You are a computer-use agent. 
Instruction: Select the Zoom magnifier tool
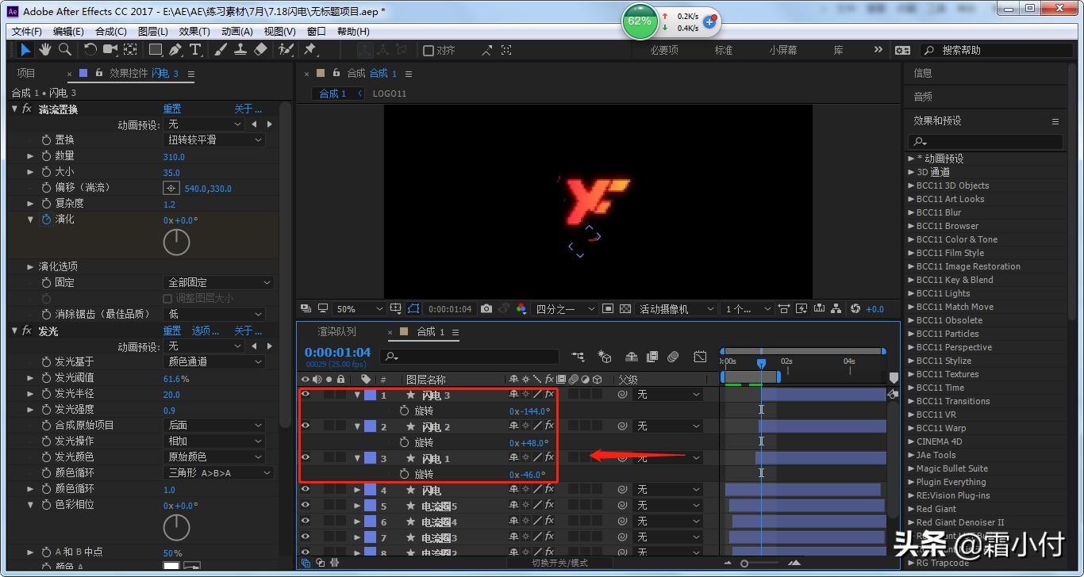coord(64,50)
